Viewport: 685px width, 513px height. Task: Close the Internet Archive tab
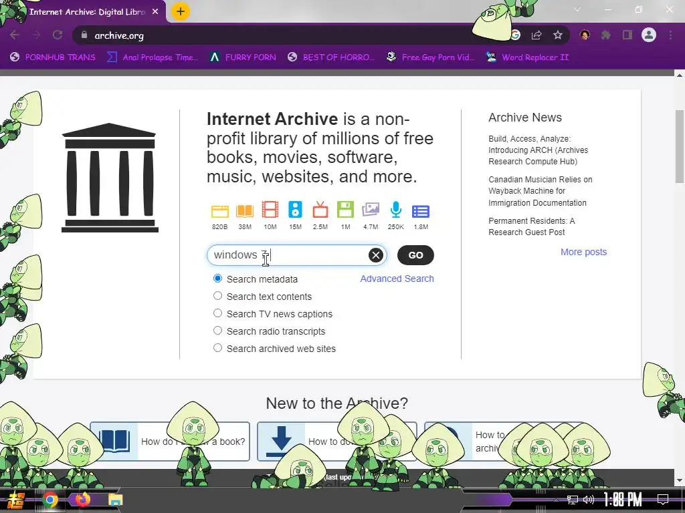[155, 12]
